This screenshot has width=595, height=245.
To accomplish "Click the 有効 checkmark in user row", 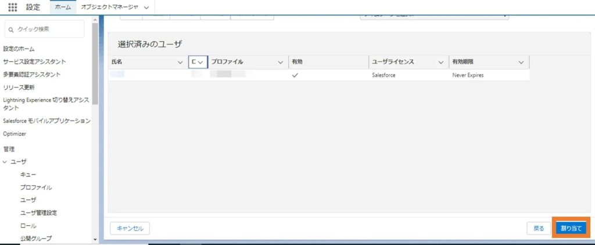I will (x=295, y=75).
